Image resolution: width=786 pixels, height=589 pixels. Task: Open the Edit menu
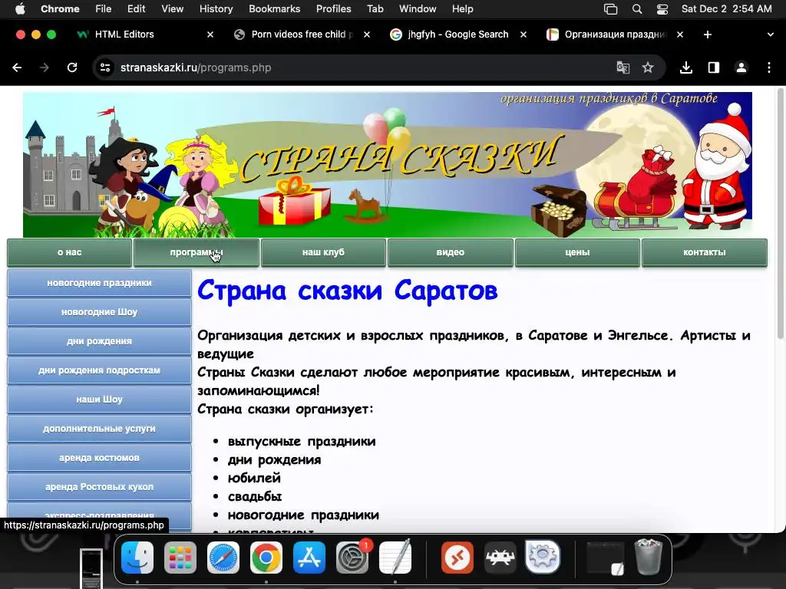pyautogui.click(x=137, y=8)
